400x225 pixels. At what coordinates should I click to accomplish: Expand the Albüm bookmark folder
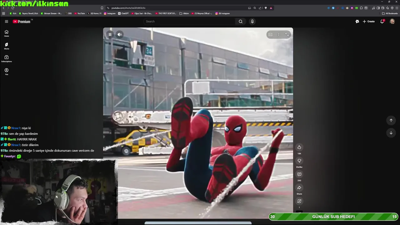point(184,13)
